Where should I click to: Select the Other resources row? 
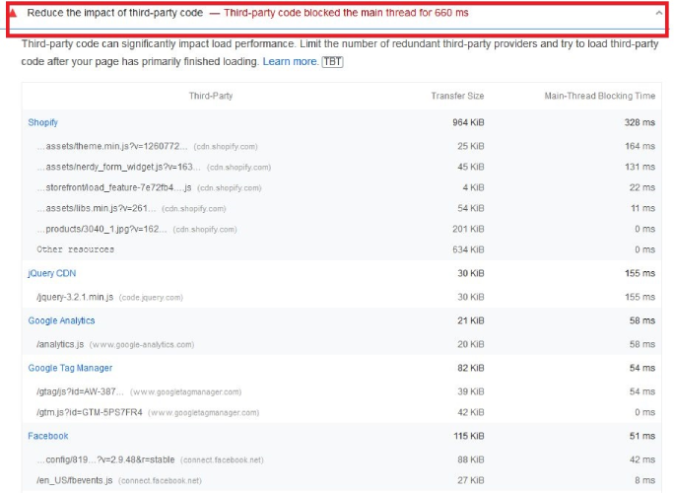tap(75, 249)
